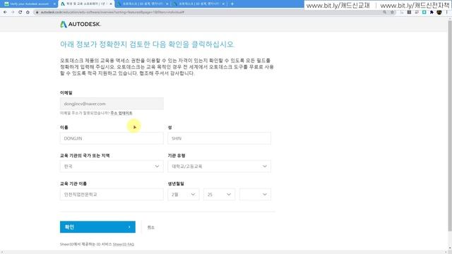Open the browser home page icon

point(28,12)
